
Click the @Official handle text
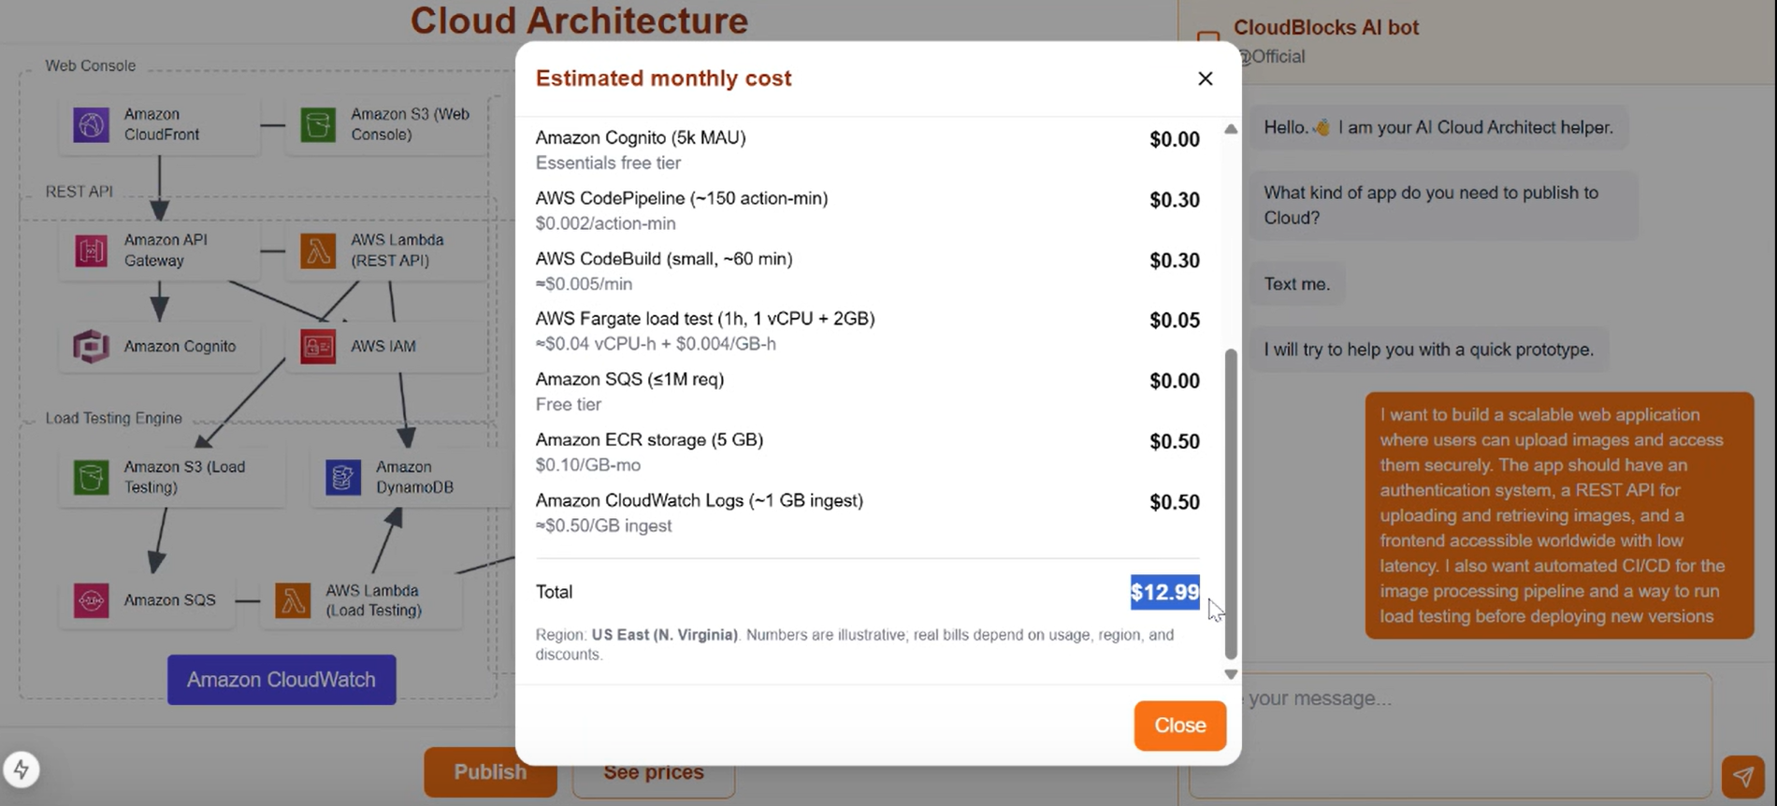(x=1272, y=56)
